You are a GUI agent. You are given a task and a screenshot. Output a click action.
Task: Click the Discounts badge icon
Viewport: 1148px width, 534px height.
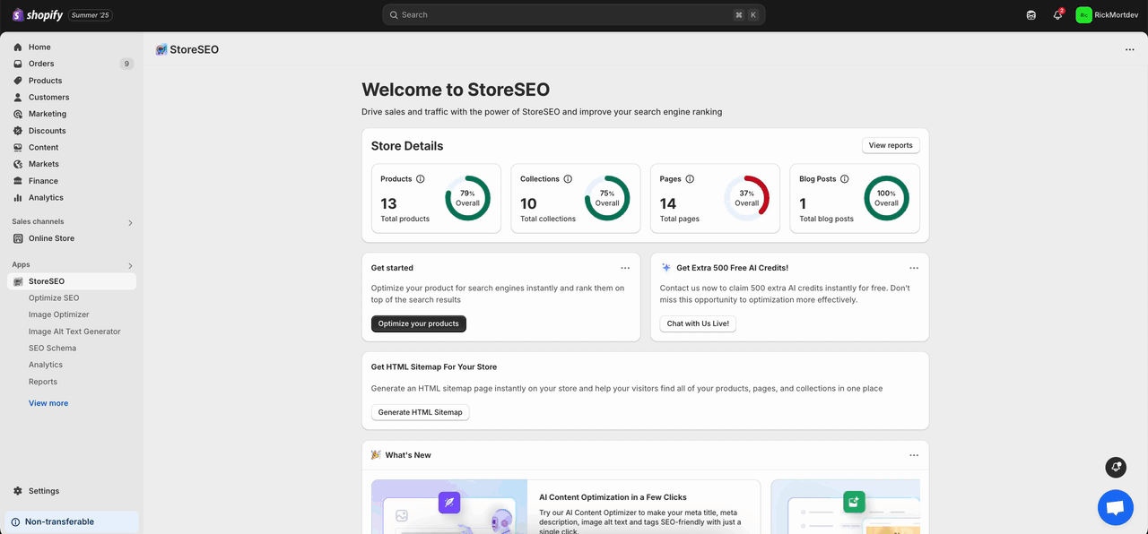point(18,131)
